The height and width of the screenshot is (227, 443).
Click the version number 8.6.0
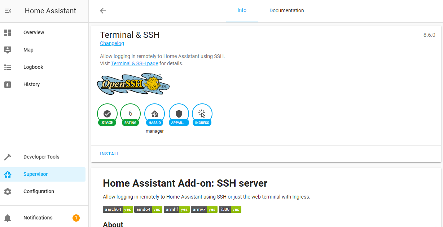429,35
